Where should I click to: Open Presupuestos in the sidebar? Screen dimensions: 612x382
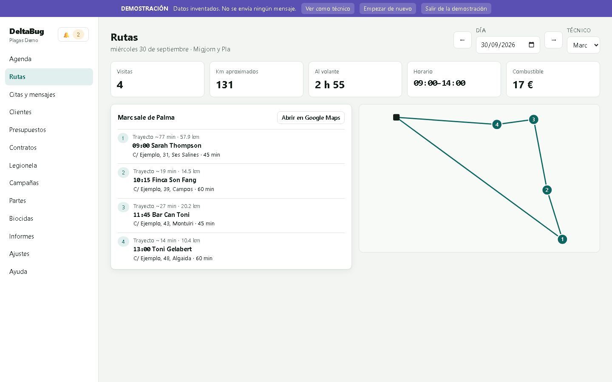coord(49,130)
